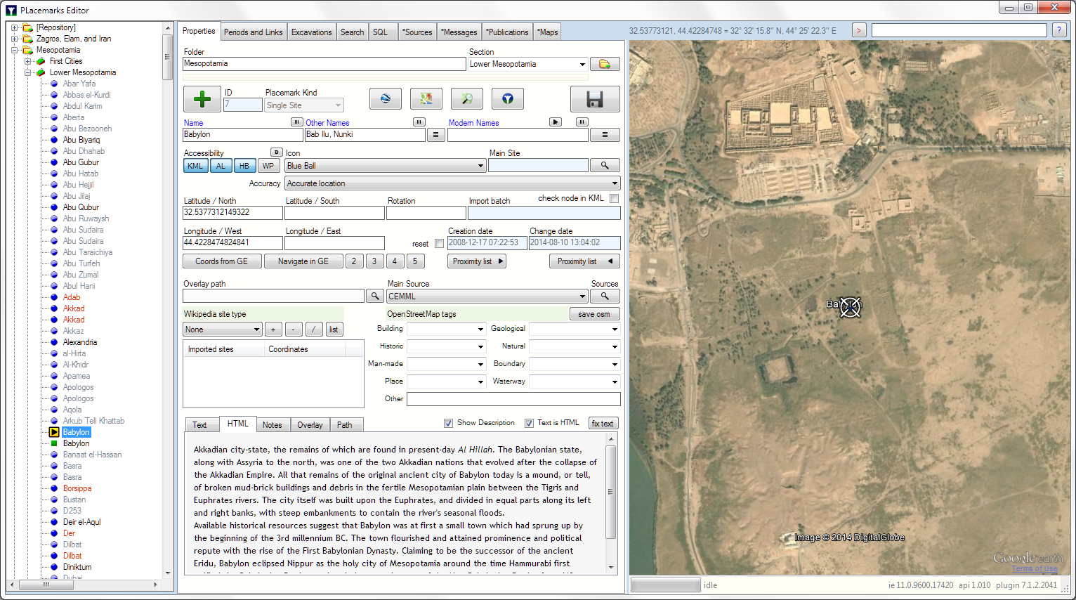Open the Notes tab
The width and height of the screenshot is (1076, 600).
tap(272, 425)
